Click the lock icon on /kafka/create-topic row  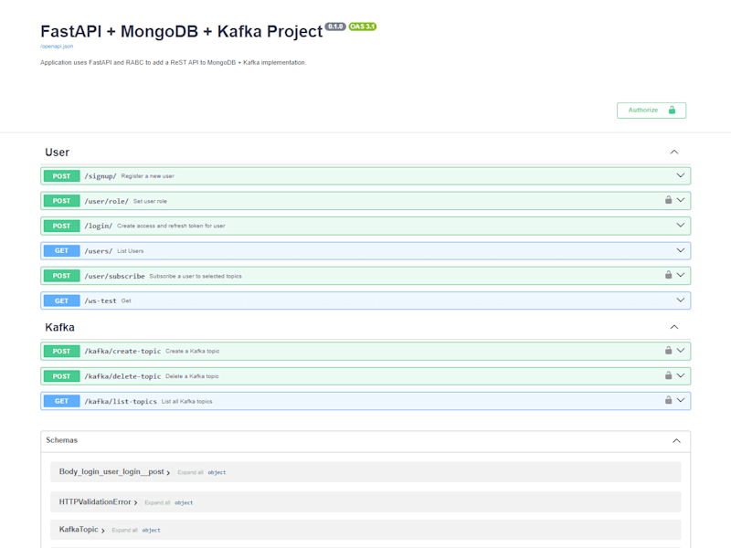pos(668,351)
